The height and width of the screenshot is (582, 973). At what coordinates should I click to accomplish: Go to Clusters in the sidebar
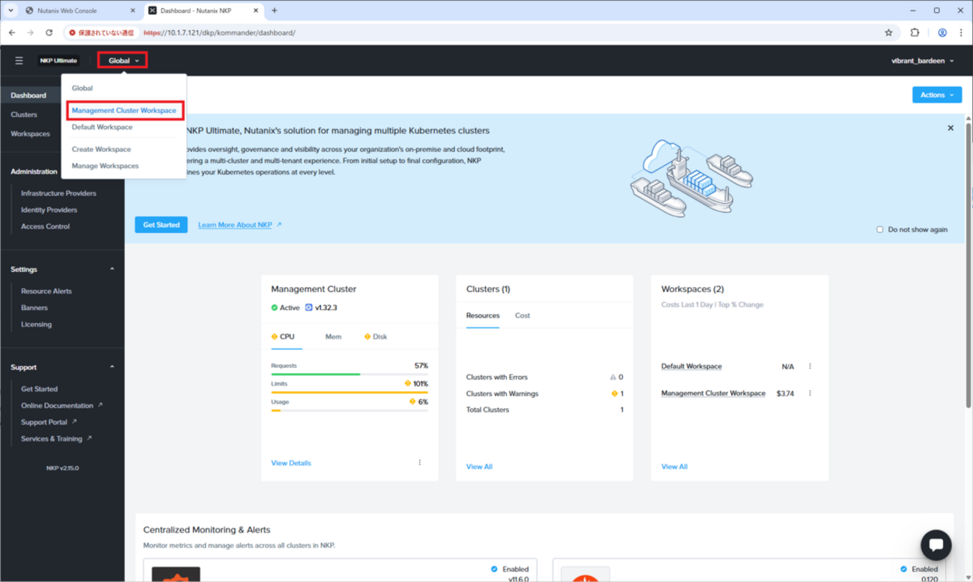click(24, 115)
